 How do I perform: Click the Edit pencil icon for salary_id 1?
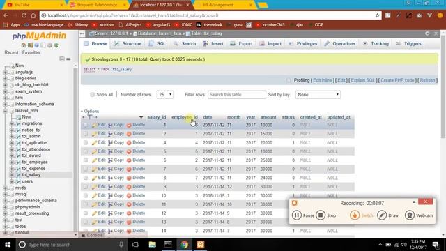tap(95, 125)
